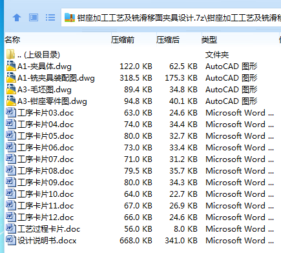Image resolution: width=281 pixels, height=253 pixels.
Task: Click Word icon of 工序卡片11.doc
Action: pos(11,205)
